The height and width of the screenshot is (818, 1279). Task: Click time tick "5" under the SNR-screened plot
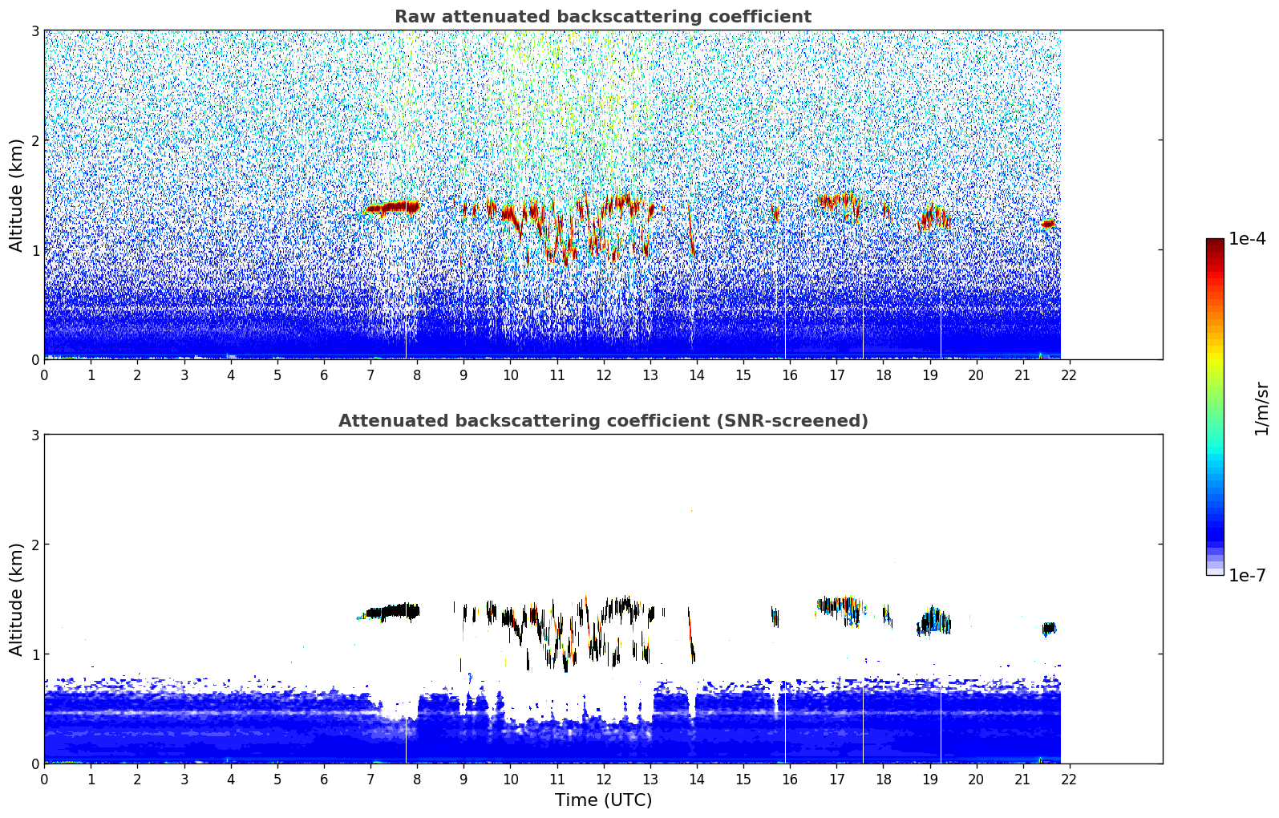point(277,779)
